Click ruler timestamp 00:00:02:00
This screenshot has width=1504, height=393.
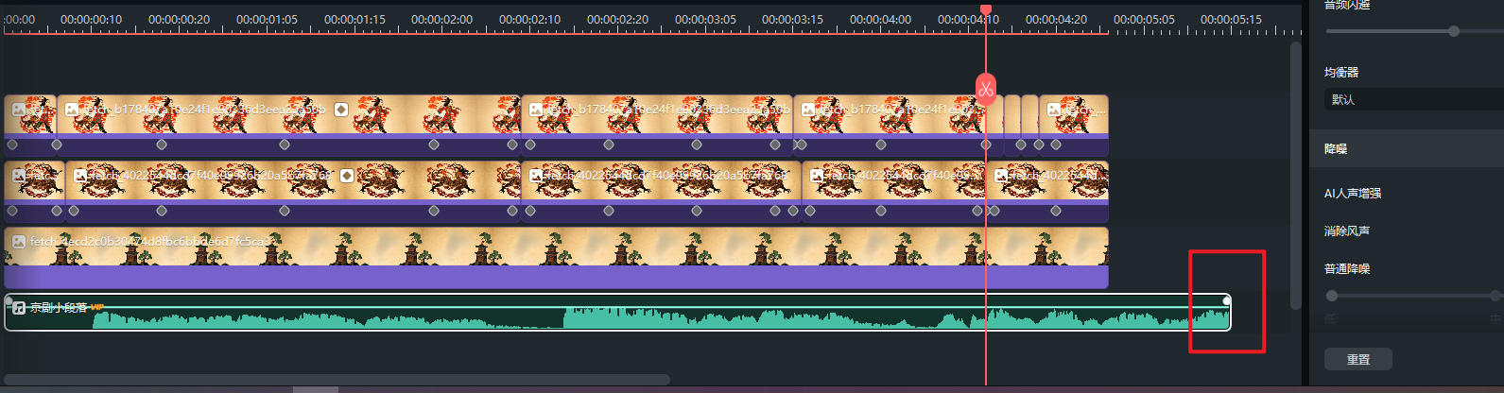tap(441, 19)
